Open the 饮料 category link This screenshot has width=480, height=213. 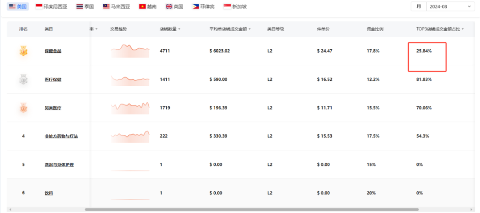49,193
